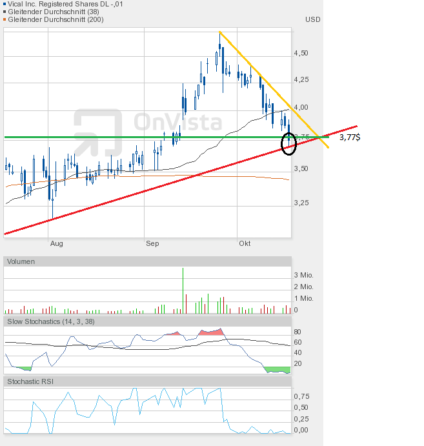Screen dimensions: 424x446
Task: Click the green oversold stochastics area in October
Action: [x=278, y=370]
